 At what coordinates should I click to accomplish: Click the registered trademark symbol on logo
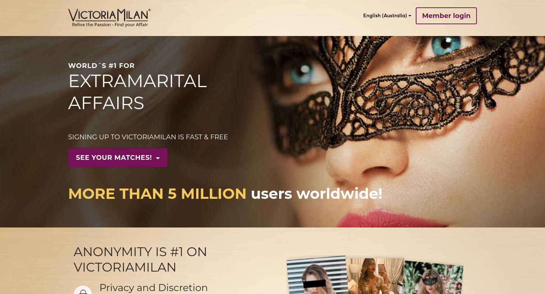pyautogui.click(x=149, y=10)
